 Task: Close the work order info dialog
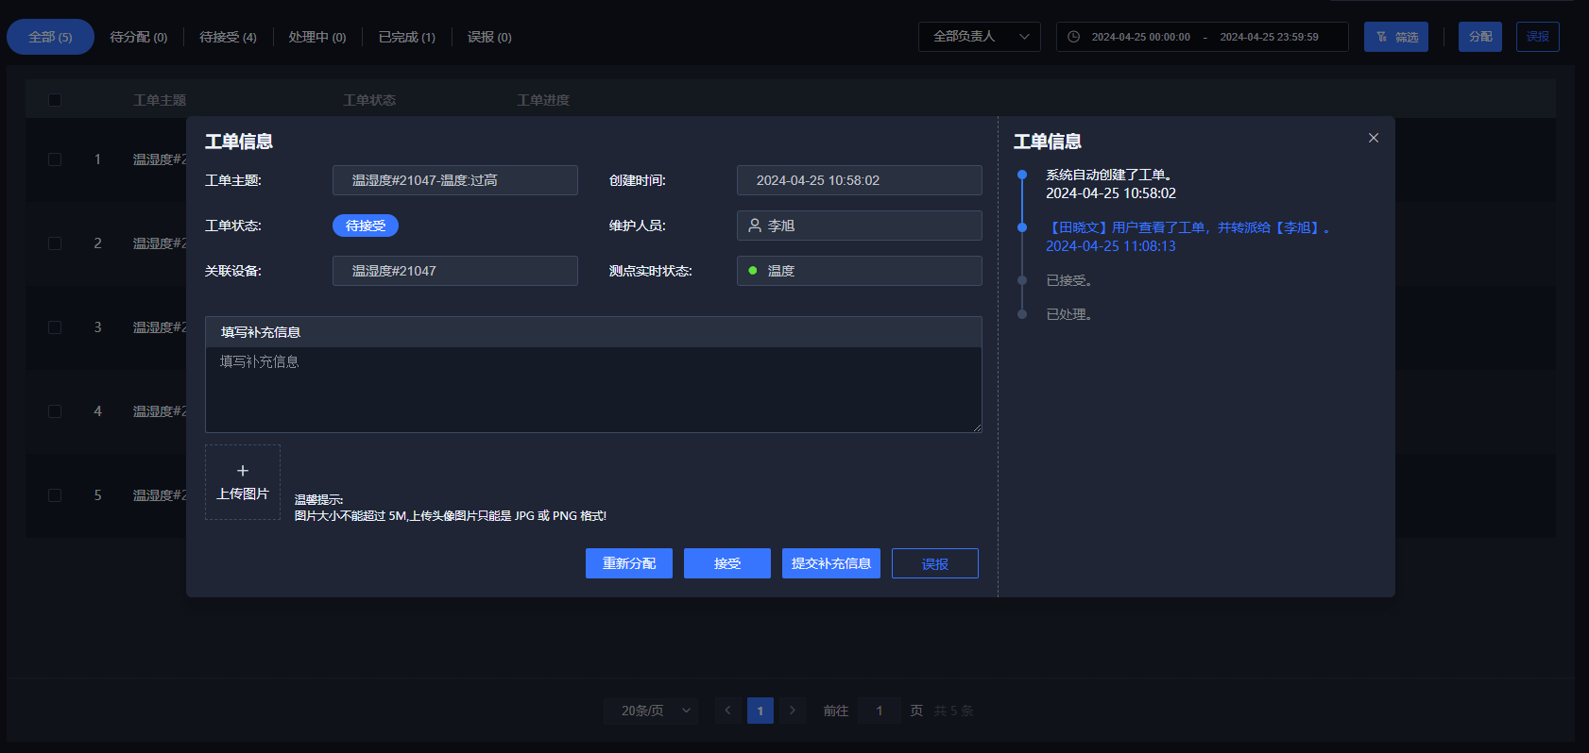[x=1374, y=138]
